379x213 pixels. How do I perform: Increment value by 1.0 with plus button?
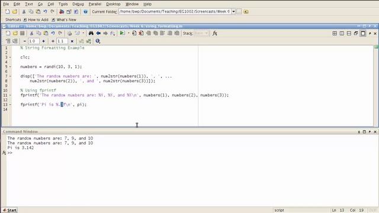(x=43, y=41)
